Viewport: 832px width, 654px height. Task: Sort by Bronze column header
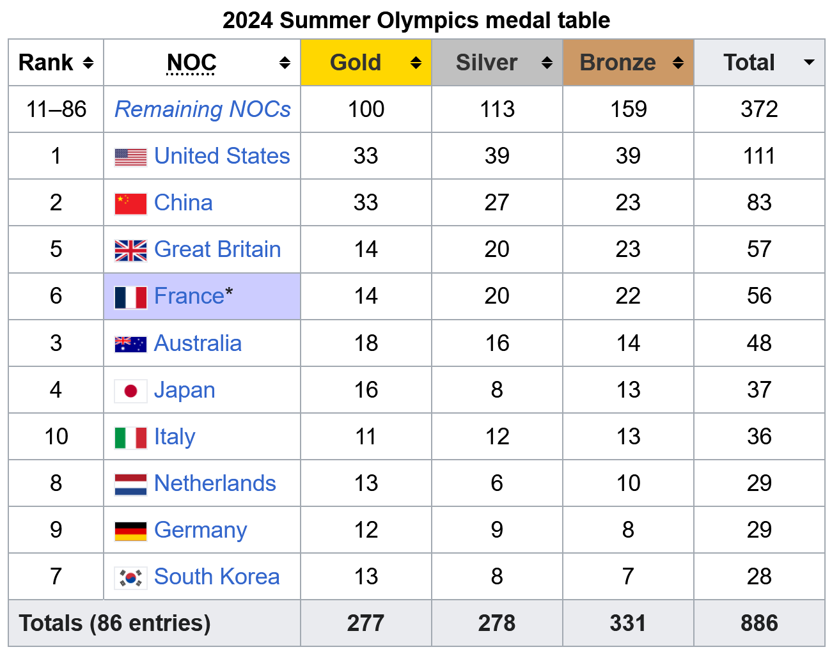tap(678, 63)
